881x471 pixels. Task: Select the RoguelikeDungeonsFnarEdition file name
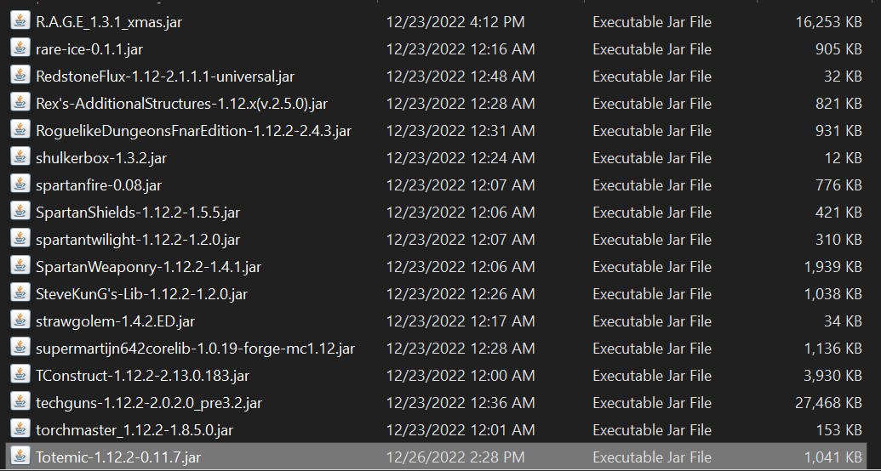tap(193, 131)
